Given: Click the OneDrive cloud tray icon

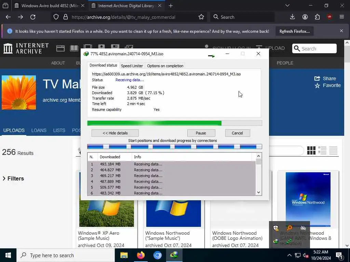Looking at the screenshot, I should tap(303, 228).
